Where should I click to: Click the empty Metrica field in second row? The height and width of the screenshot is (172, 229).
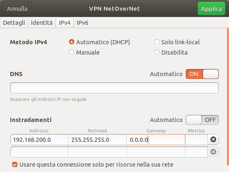(x=196, y=152)
